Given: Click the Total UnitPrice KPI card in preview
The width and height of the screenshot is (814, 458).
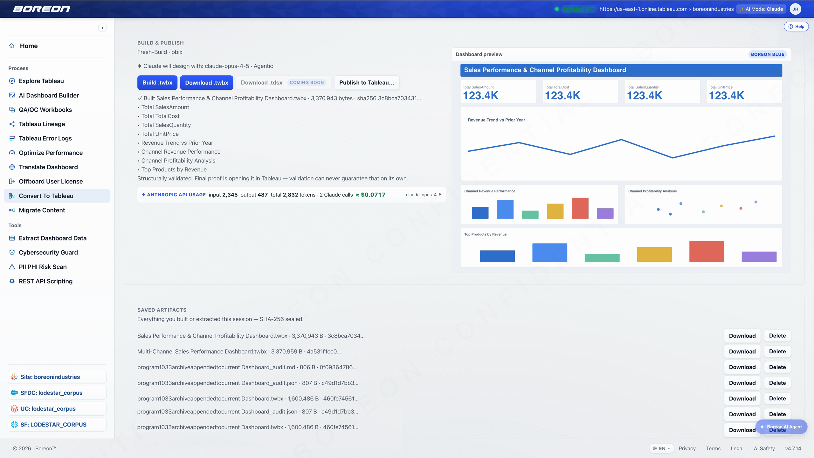Looking at the screenshot, I should click(x=744, y=92).
